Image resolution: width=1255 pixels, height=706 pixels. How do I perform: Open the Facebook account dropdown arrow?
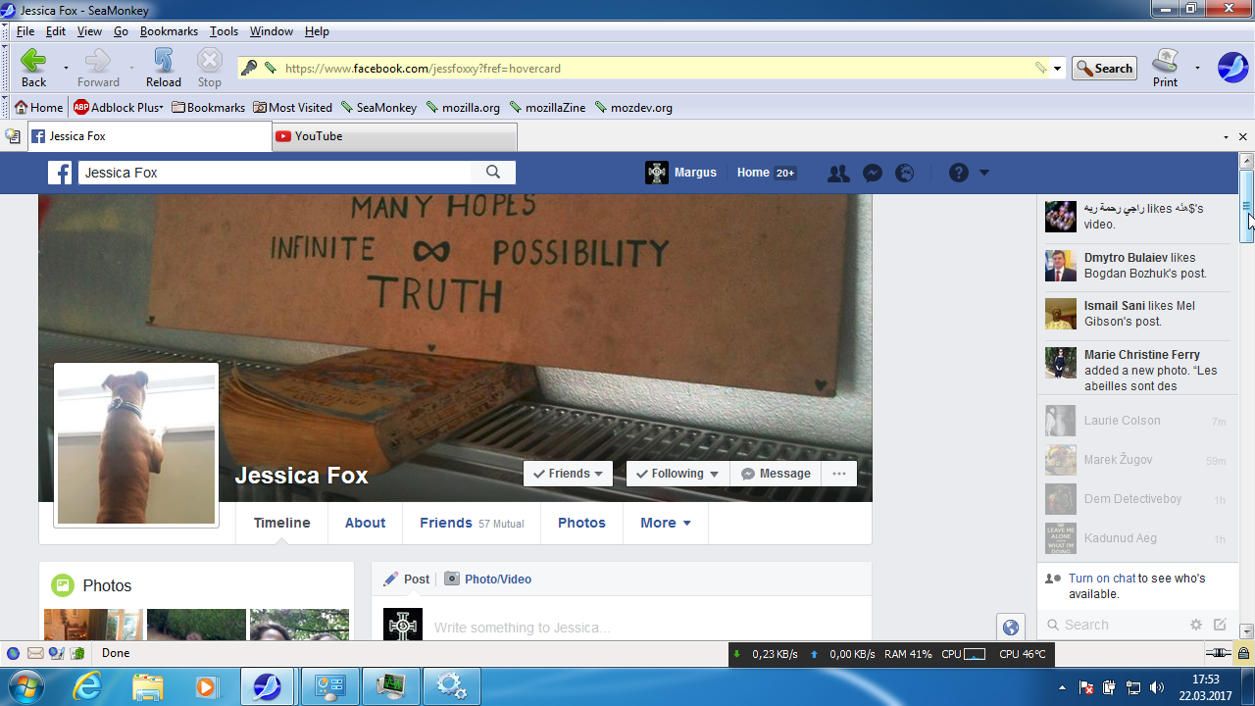click(x=984, y=174)
